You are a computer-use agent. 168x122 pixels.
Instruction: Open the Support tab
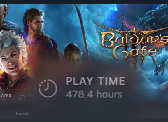click(22, 114)
